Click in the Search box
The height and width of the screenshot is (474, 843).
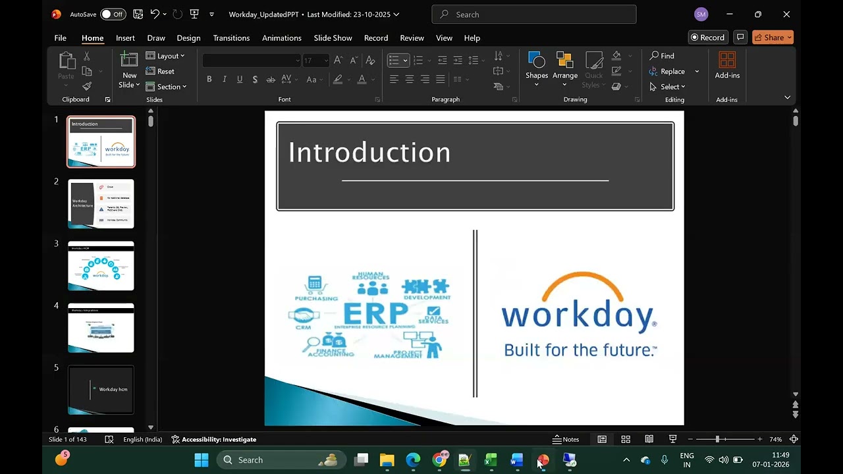coord(534,14)
